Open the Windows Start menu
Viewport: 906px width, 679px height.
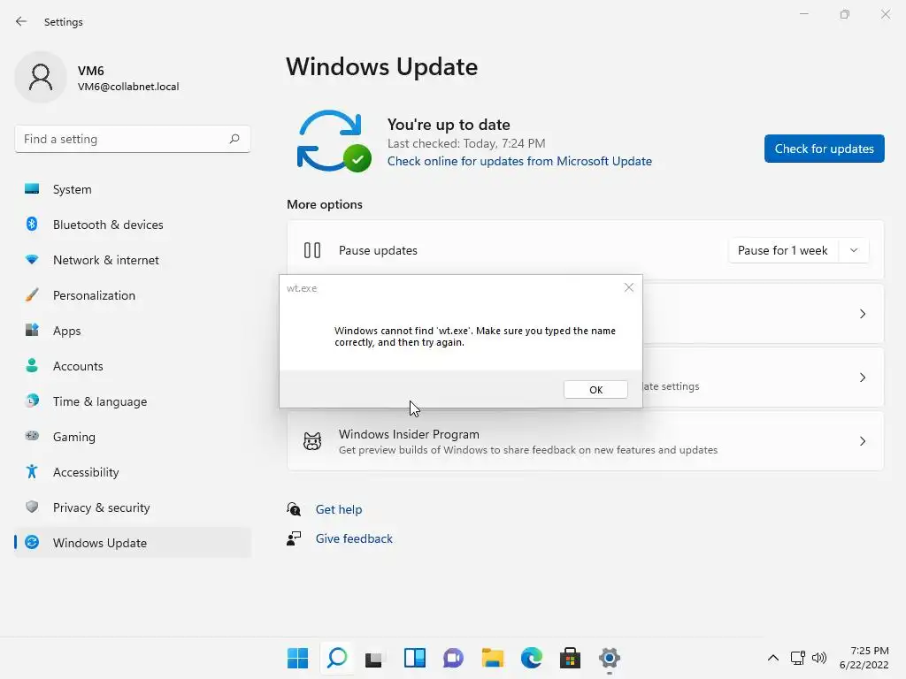(297, 658)
